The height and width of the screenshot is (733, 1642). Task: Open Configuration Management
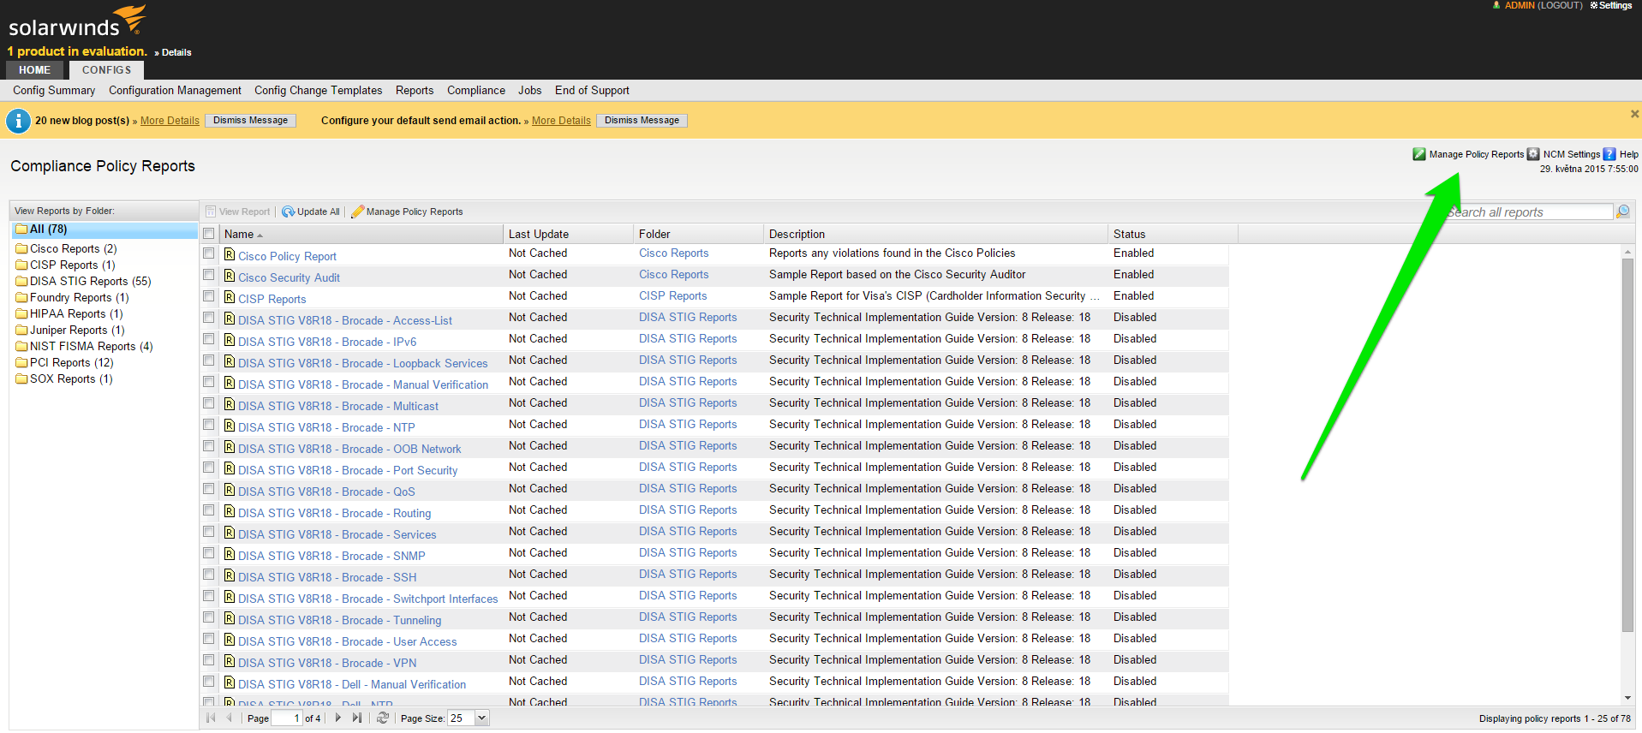point(175,90)
